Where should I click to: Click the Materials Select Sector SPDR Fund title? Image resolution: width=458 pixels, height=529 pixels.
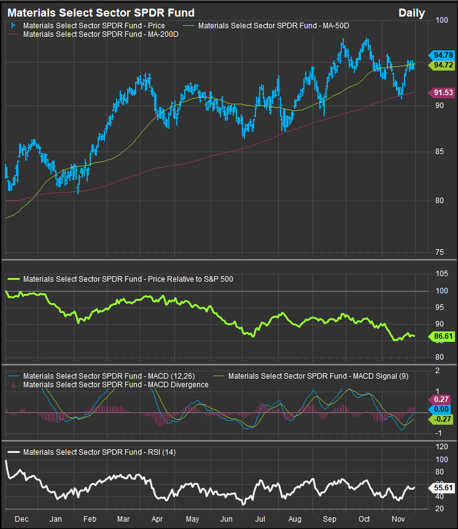click(101, 13)
